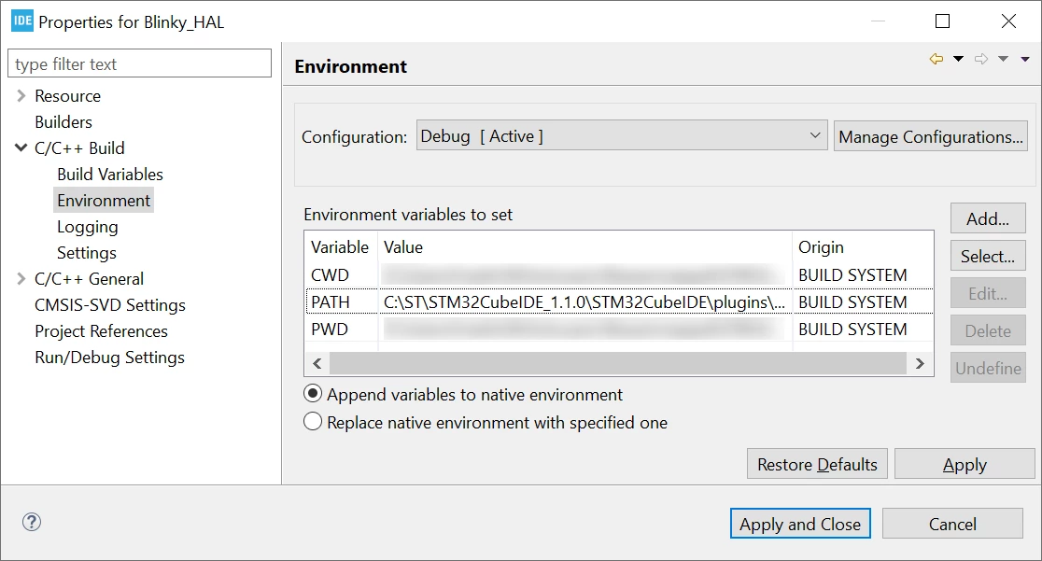Open Run/Debug Settings page
The width and height of the screenshot is (1042, 561).
[x=109, y=357]
